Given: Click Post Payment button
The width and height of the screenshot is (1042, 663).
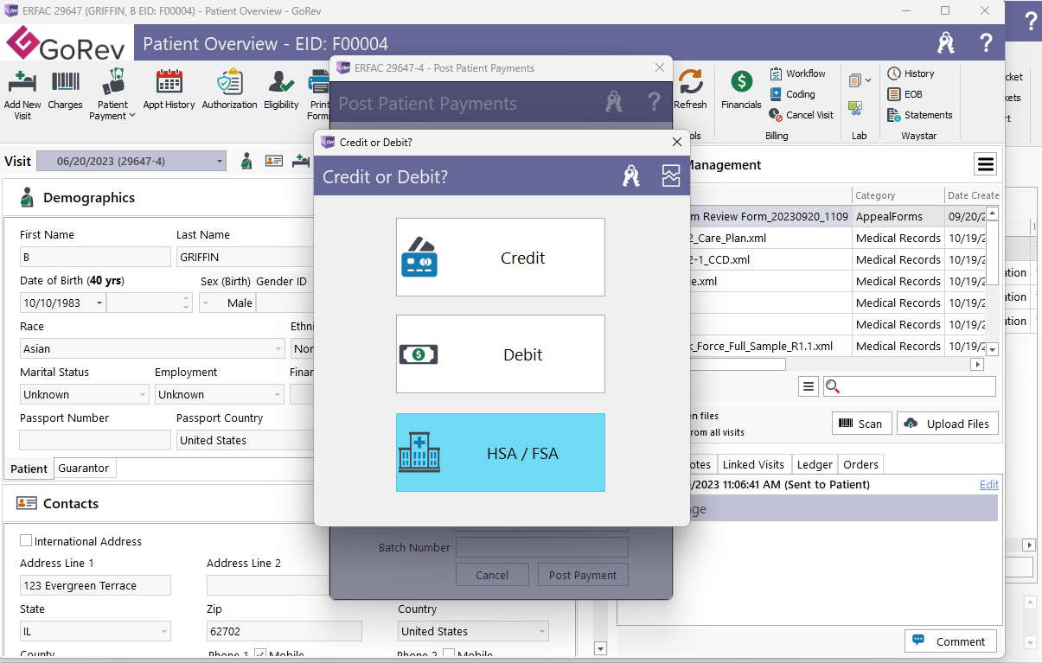Looking at the screenshot, I should click(x=583, y=575).
